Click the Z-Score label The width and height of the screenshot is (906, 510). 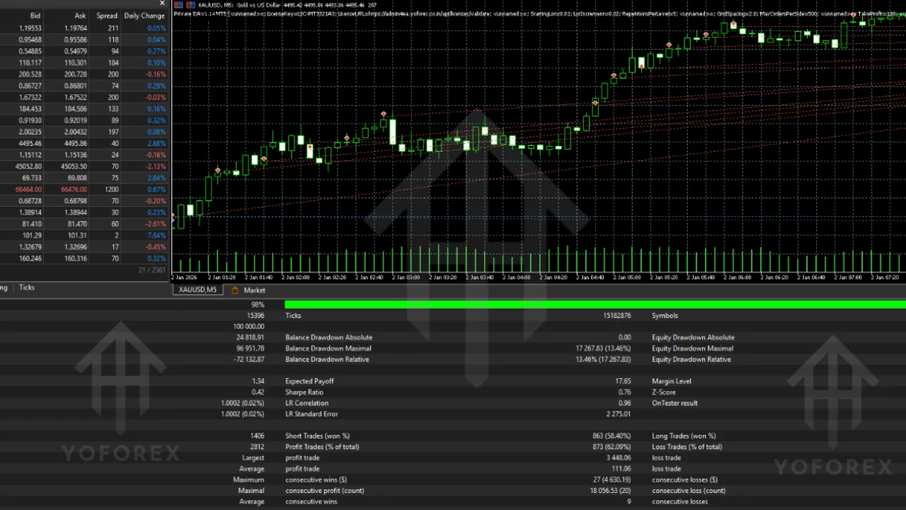pos(664,392)
